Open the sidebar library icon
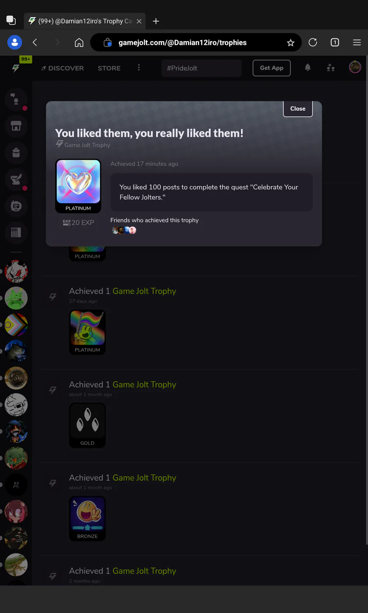The image size is (368, 613). (x=16, y=233)
